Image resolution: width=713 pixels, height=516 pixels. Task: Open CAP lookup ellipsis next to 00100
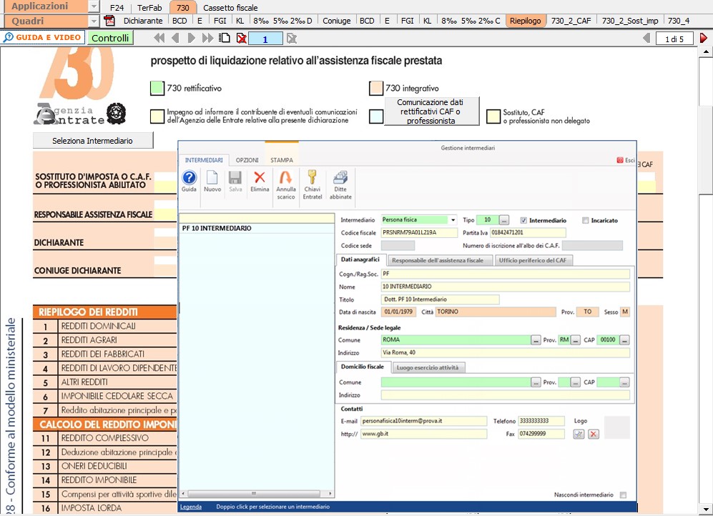pos(625,339)
